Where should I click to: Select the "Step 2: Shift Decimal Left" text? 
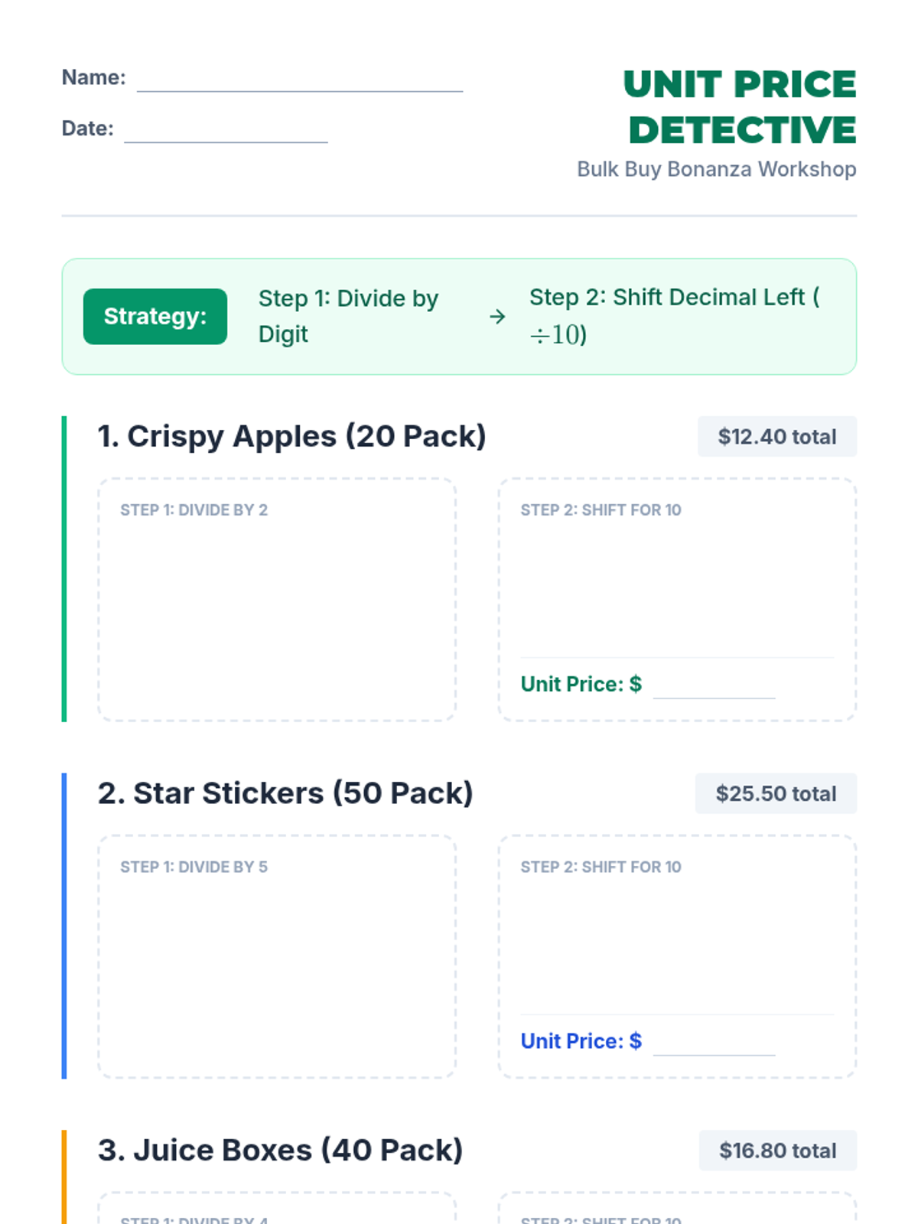pos(673,315)
